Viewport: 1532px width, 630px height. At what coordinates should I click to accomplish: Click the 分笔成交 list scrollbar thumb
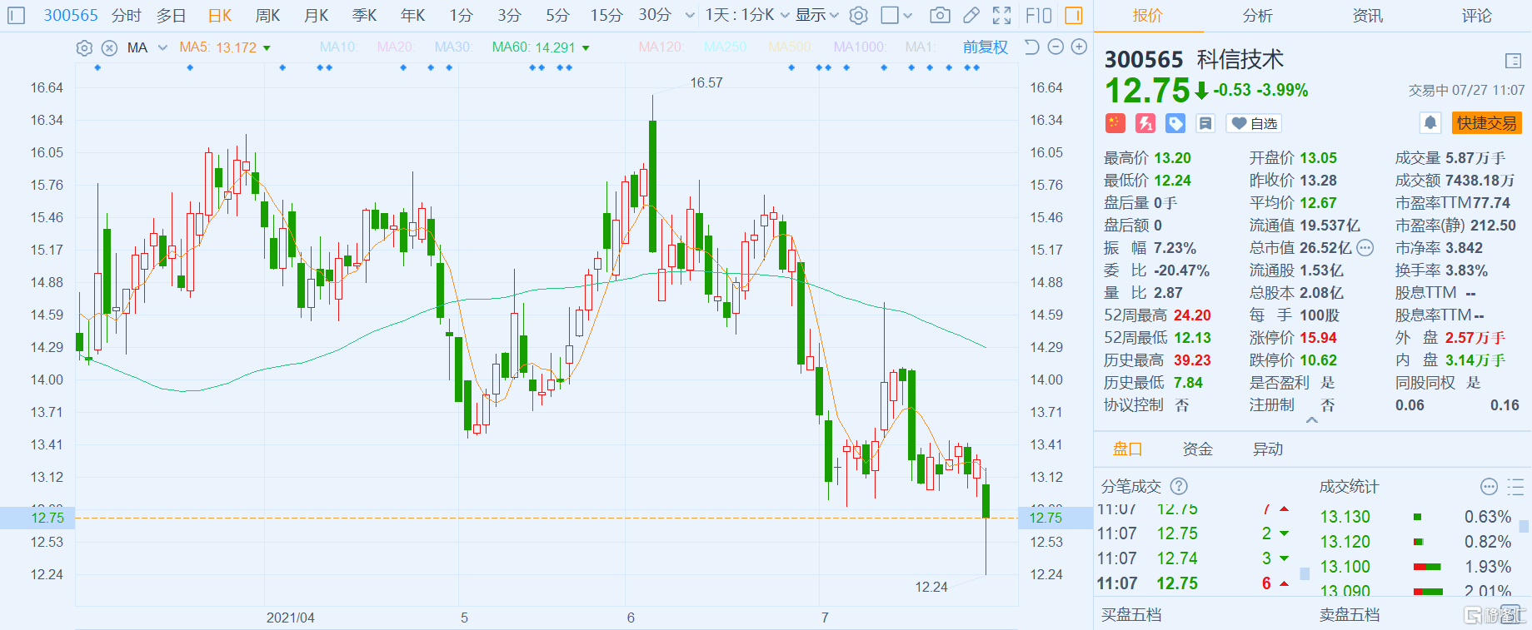[x=1305, y=573]
